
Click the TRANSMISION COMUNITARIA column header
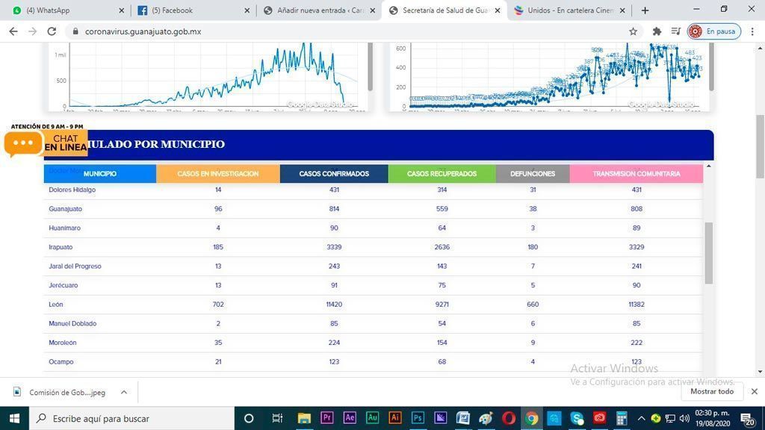[x=637, y=173]
